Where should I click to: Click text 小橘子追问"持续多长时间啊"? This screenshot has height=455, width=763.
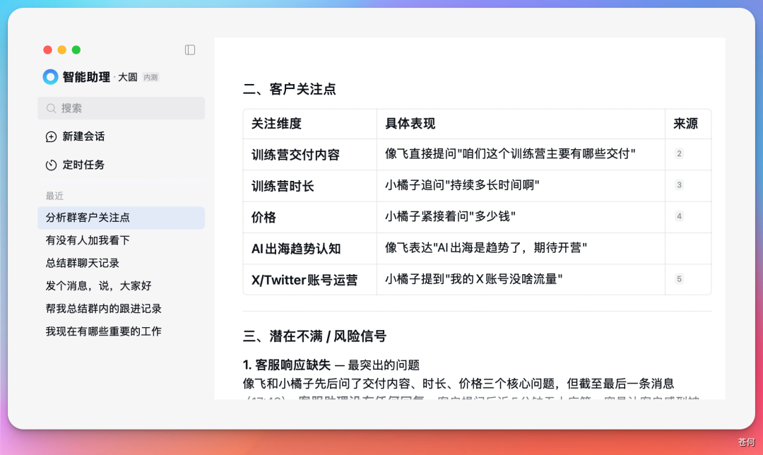(x=462, y=185)
